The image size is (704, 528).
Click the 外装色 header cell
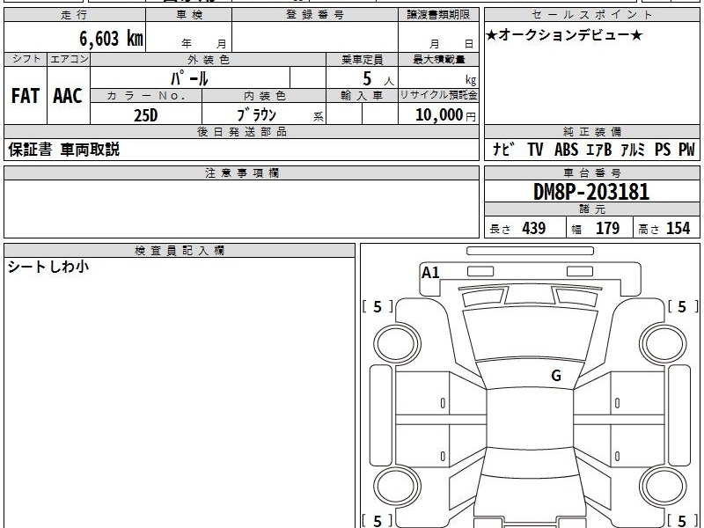[209, 59]
